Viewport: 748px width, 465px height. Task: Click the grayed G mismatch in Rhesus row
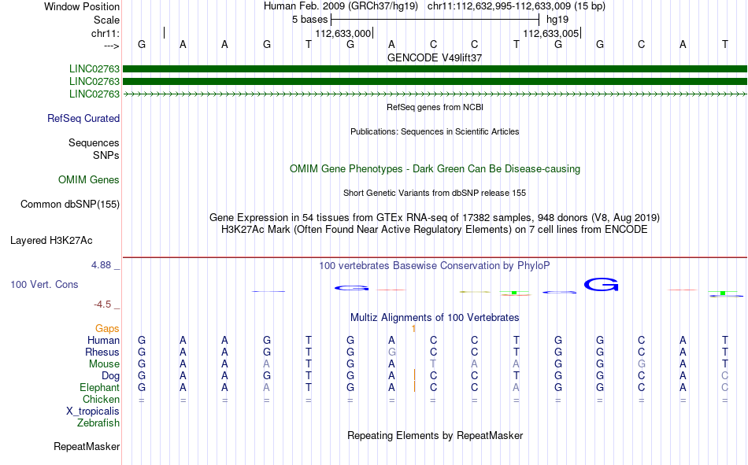[391, 352]
